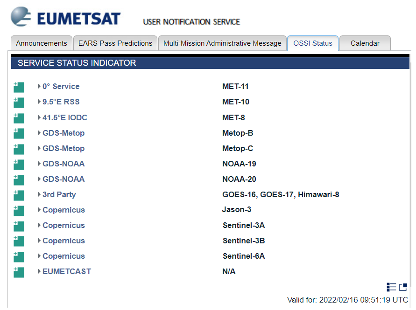Open the Calendar tab
The height and width of the screenshot is (310, 416).
(x=365, y=43)
